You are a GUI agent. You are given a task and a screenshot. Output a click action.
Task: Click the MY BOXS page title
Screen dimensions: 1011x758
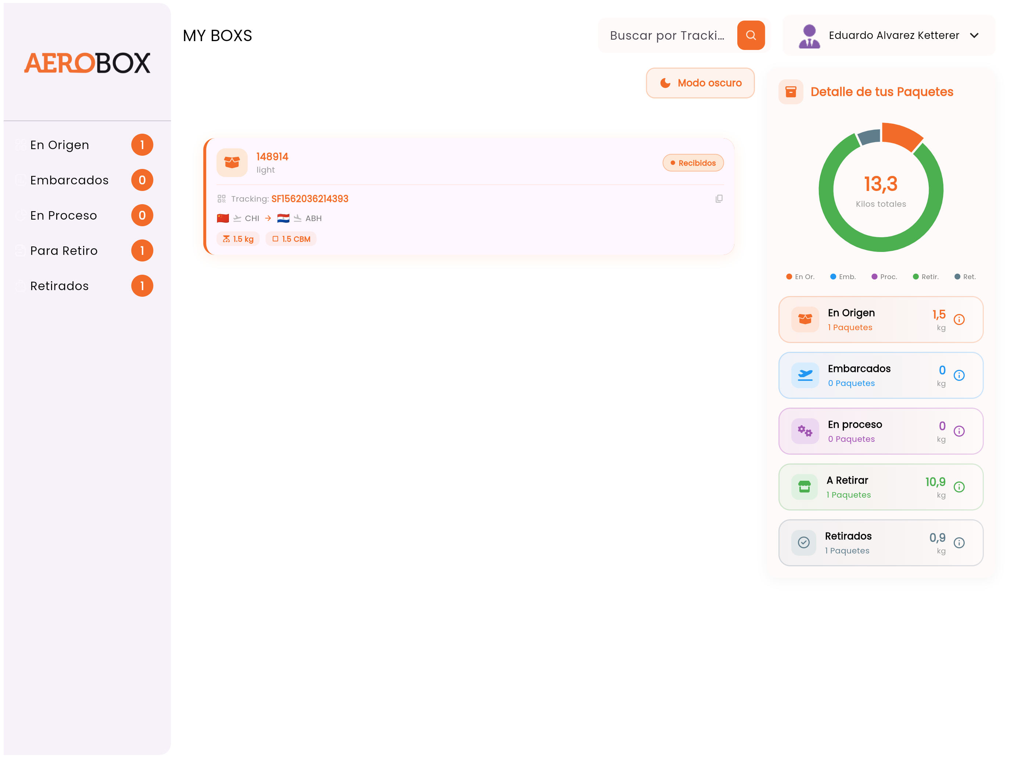[x=217, y=35]
